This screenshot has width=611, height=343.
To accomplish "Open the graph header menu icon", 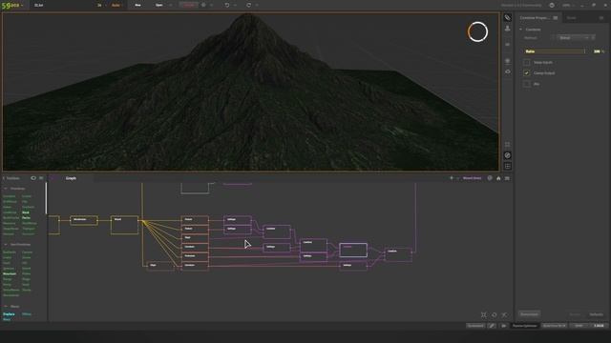I will (507, 178).
